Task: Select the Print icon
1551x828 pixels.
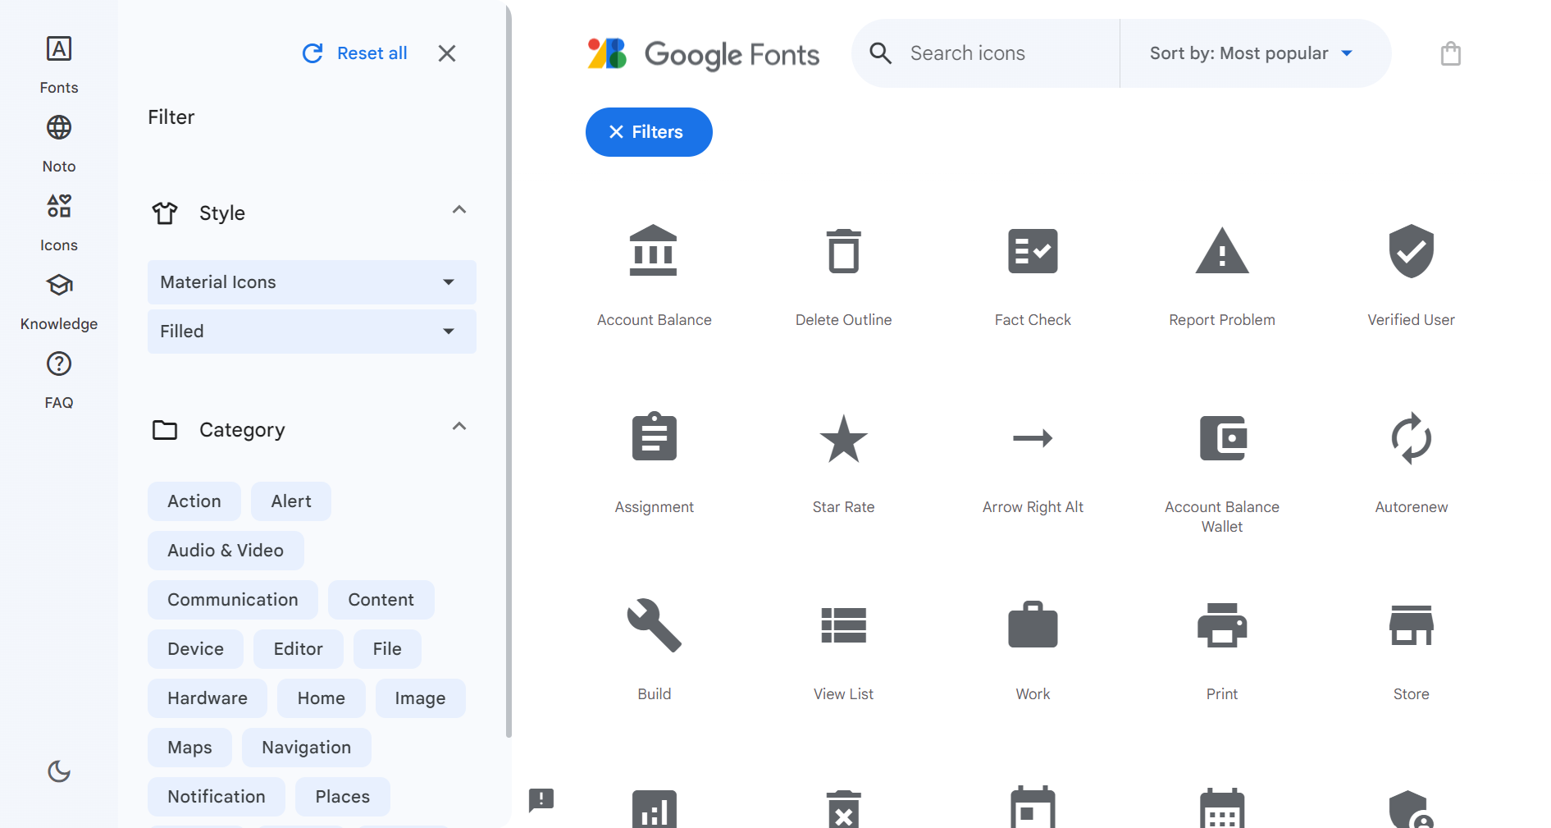Action: (1222, 625)
